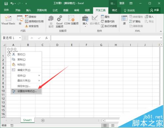Screen dimensions: 164x128
Task: Click the Select All corner triangle
Action: pos(4,45)
